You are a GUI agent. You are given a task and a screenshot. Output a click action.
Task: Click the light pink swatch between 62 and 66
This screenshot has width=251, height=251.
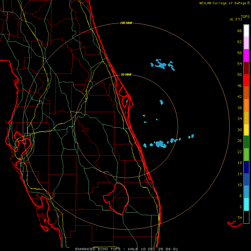[246, 43]
